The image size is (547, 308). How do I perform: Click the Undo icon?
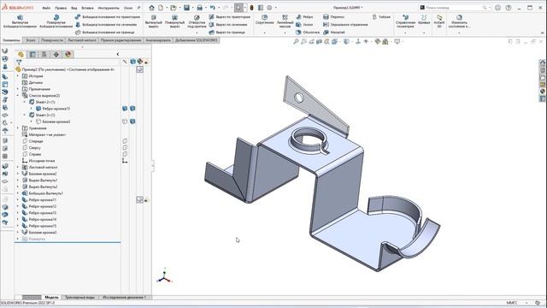tap(212, 8)
